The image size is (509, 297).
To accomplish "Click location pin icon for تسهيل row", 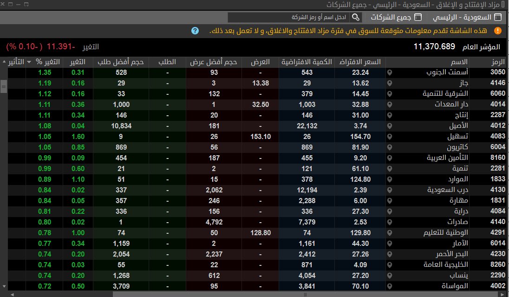I will point(390,137).
